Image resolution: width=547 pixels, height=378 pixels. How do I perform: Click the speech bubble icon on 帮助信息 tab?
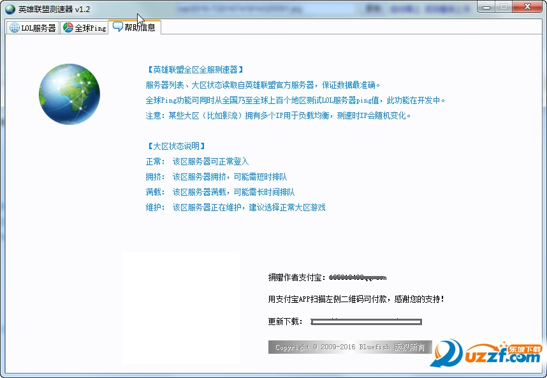[118, 27]
